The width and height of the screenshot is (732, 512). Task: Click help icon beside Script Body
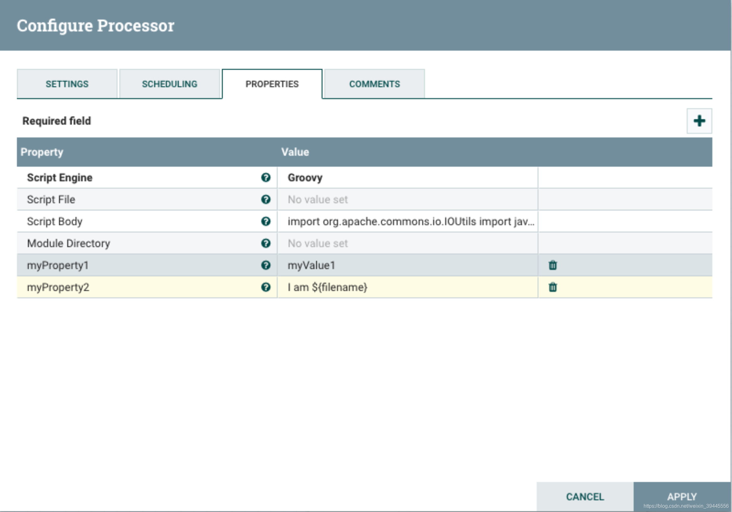click(x=266, y=222)
